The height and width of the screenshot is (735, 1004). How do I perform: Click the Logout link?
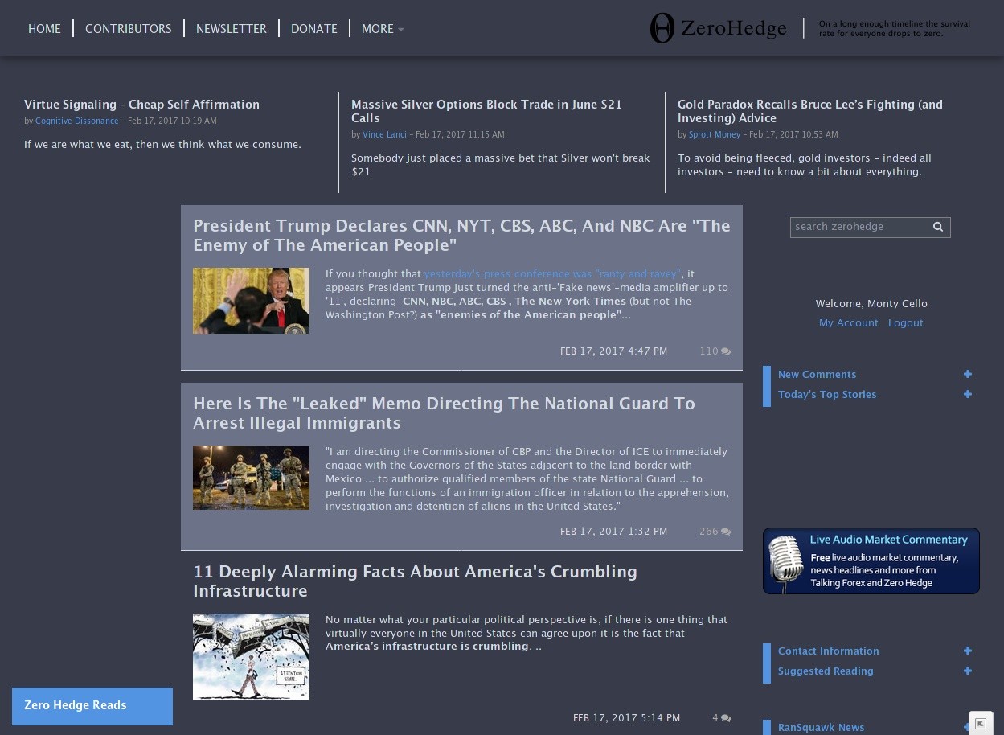point(906,322)
